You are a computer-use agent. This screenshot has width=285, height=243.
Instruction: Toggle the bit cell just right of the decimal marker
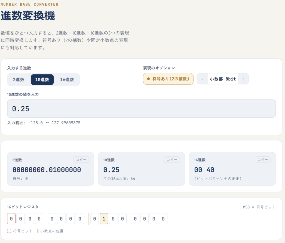tap(95, 219)
